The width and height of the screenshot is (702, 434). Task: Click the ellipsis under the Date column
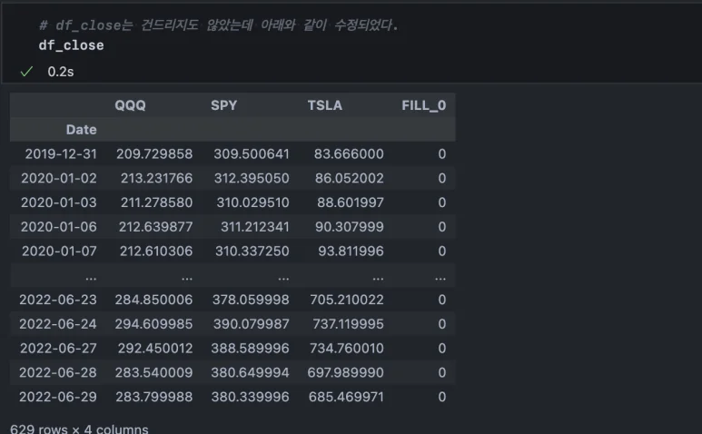tap(90, 276)
